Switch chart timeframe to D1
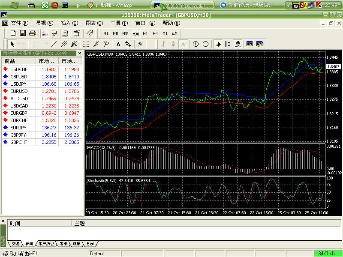The height and width of the screenshot is (257, 343). tap(165, 33)
